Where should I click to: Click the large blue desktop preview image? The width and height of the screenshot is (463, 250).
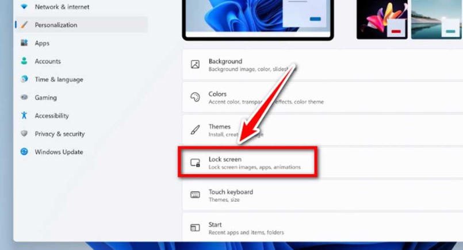258,18
